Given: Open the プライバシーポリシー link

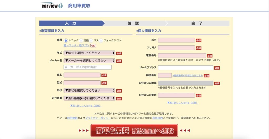Looking at the screenshot, I should coord(98,118).
